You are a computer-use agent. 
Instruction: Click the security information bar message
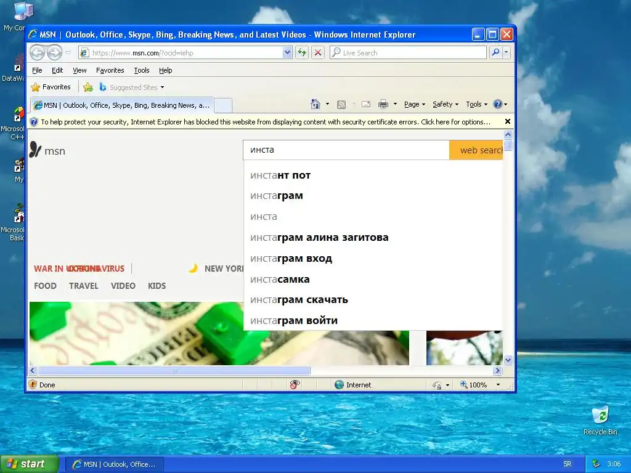point(266,122)
